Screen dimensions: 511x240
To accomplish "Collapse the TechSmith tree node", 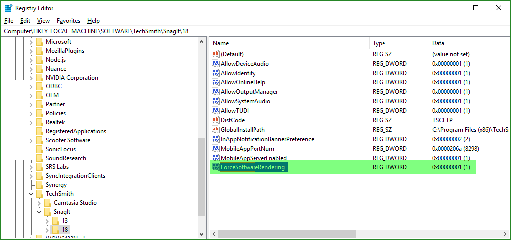I will [31, 194].
